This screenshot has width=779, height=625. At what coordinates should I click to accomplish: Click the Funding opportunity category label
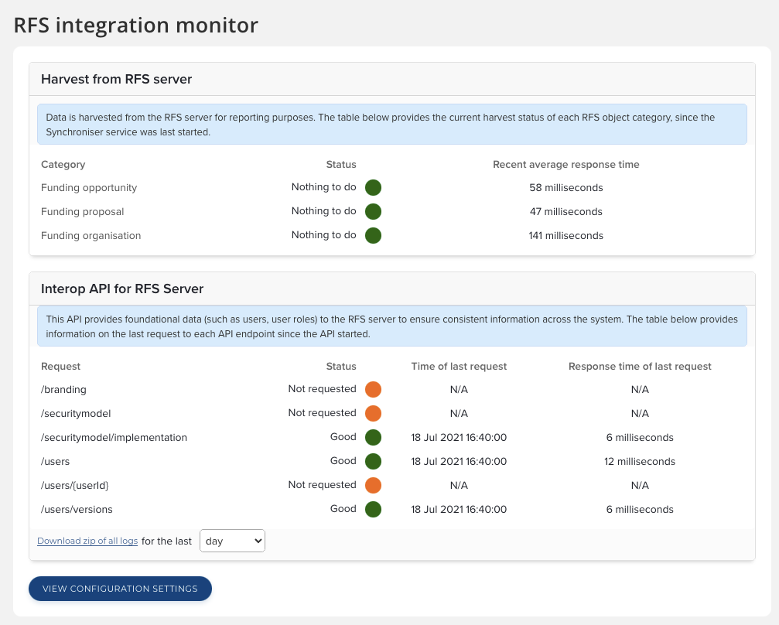(89, 188)
